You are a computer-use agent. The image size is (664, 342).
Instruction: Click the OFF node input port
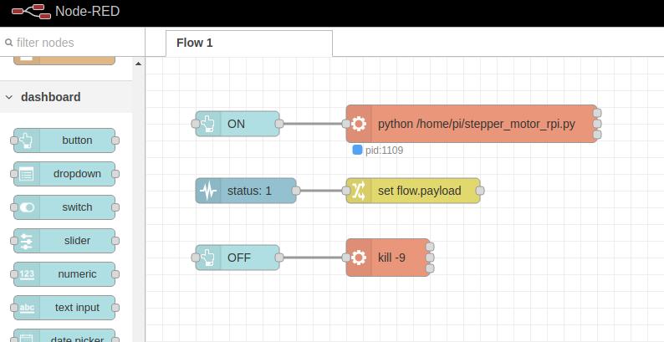coord(195,258)
